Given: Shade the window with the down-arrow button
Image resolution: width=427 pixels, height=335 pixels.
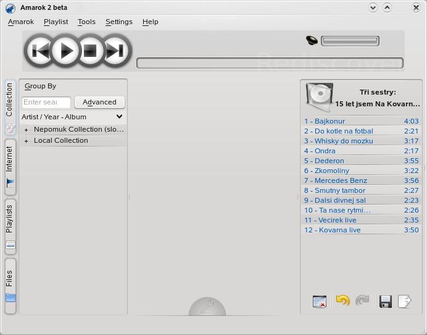Looking at the screenshot, I should pos(373,7).
